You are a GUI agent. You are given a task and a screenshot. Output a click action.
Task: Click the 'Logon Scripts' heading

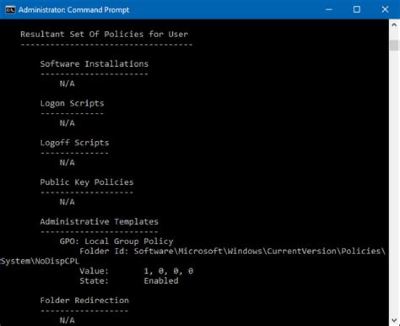72,103
